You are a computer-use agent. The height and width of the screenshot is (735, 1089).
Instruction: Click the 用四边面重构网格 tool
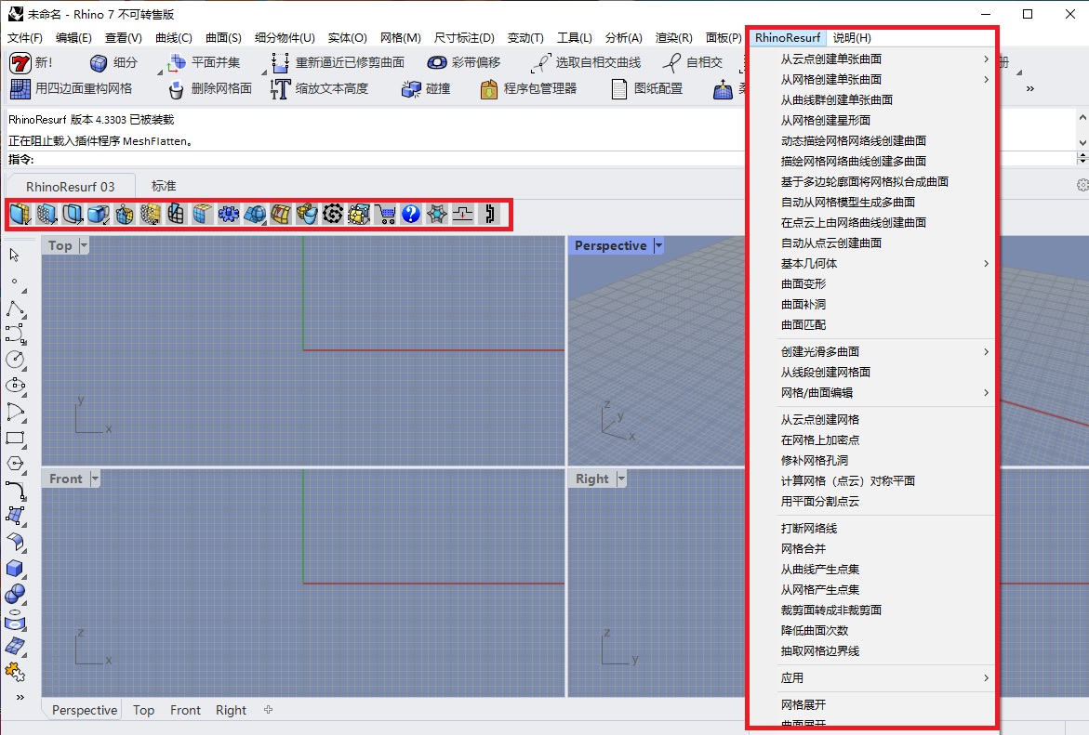(72, 89)
